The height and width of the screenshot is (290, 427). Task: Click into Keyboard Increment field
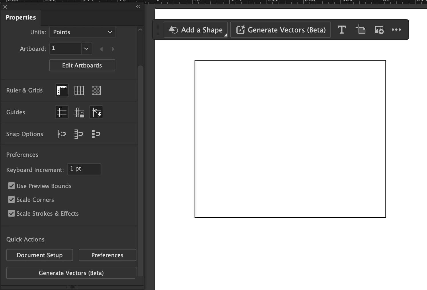point(84,169)
